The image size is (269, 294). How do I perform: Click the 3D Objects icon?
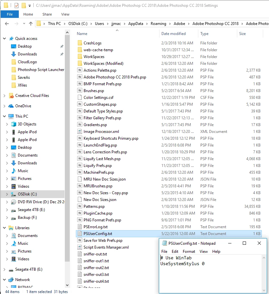pos(14,124)
